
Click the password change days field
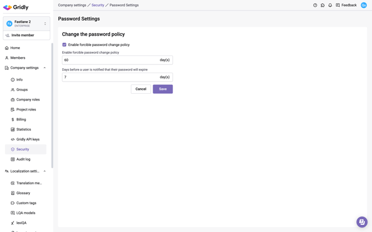click(110, 60)
